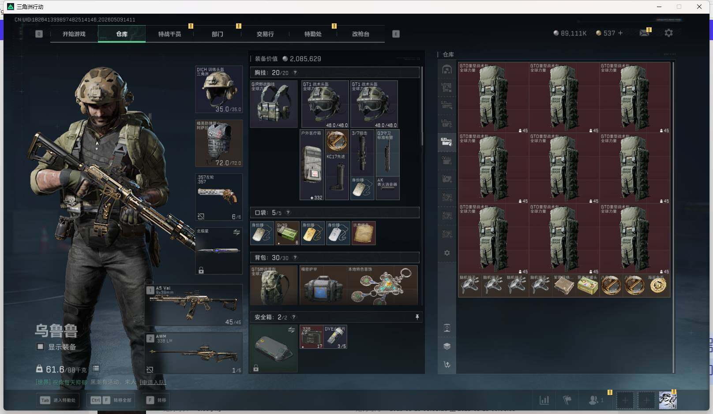Select the DICH 训练头盔 helmet slot
This screenshot has height=414, width=713.
pos(219,90)
